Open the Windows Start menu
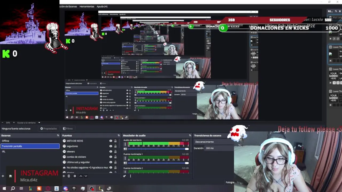 (4, 189)
